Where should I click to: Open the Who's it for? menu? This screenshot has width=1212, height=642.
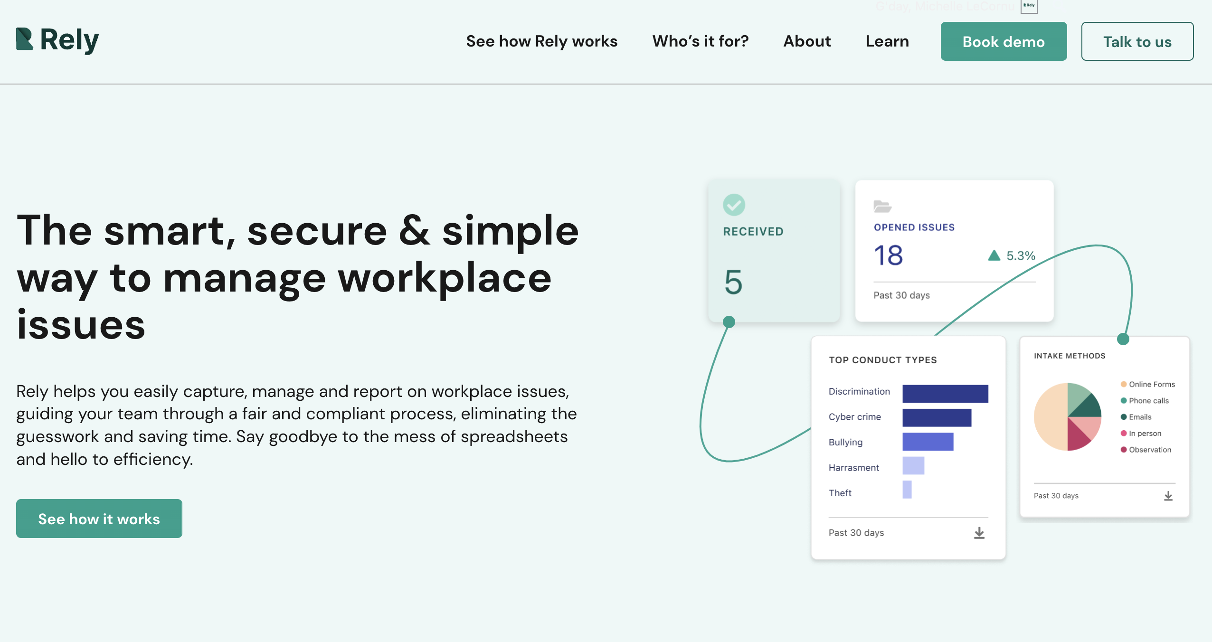[700, 41]
